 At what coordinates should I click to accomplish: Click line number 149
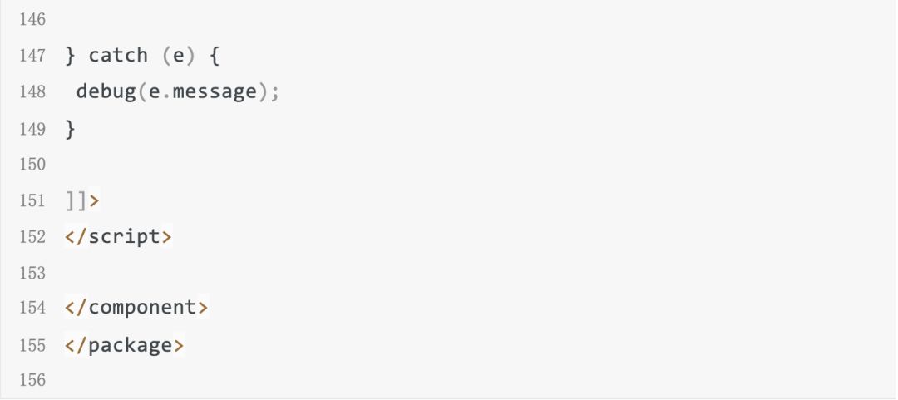(33, 128)
